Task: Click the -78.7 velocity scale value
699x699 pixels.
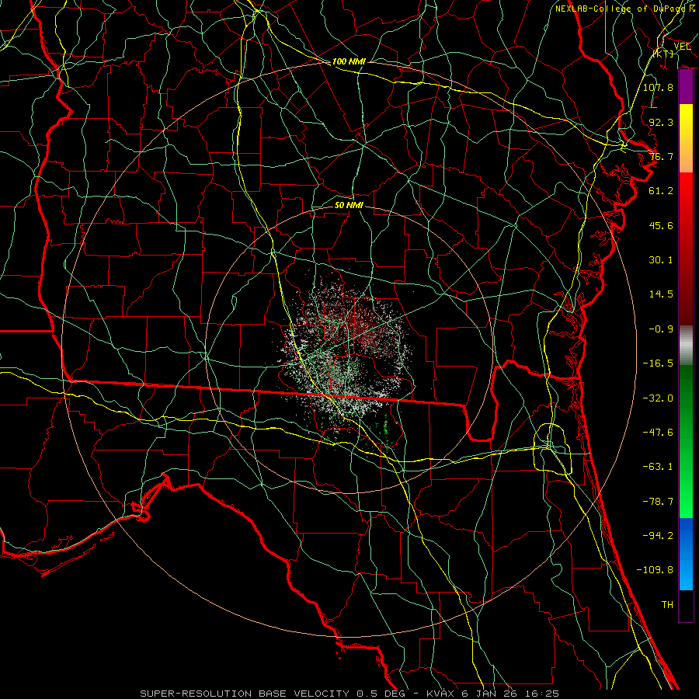Action: 658,502
